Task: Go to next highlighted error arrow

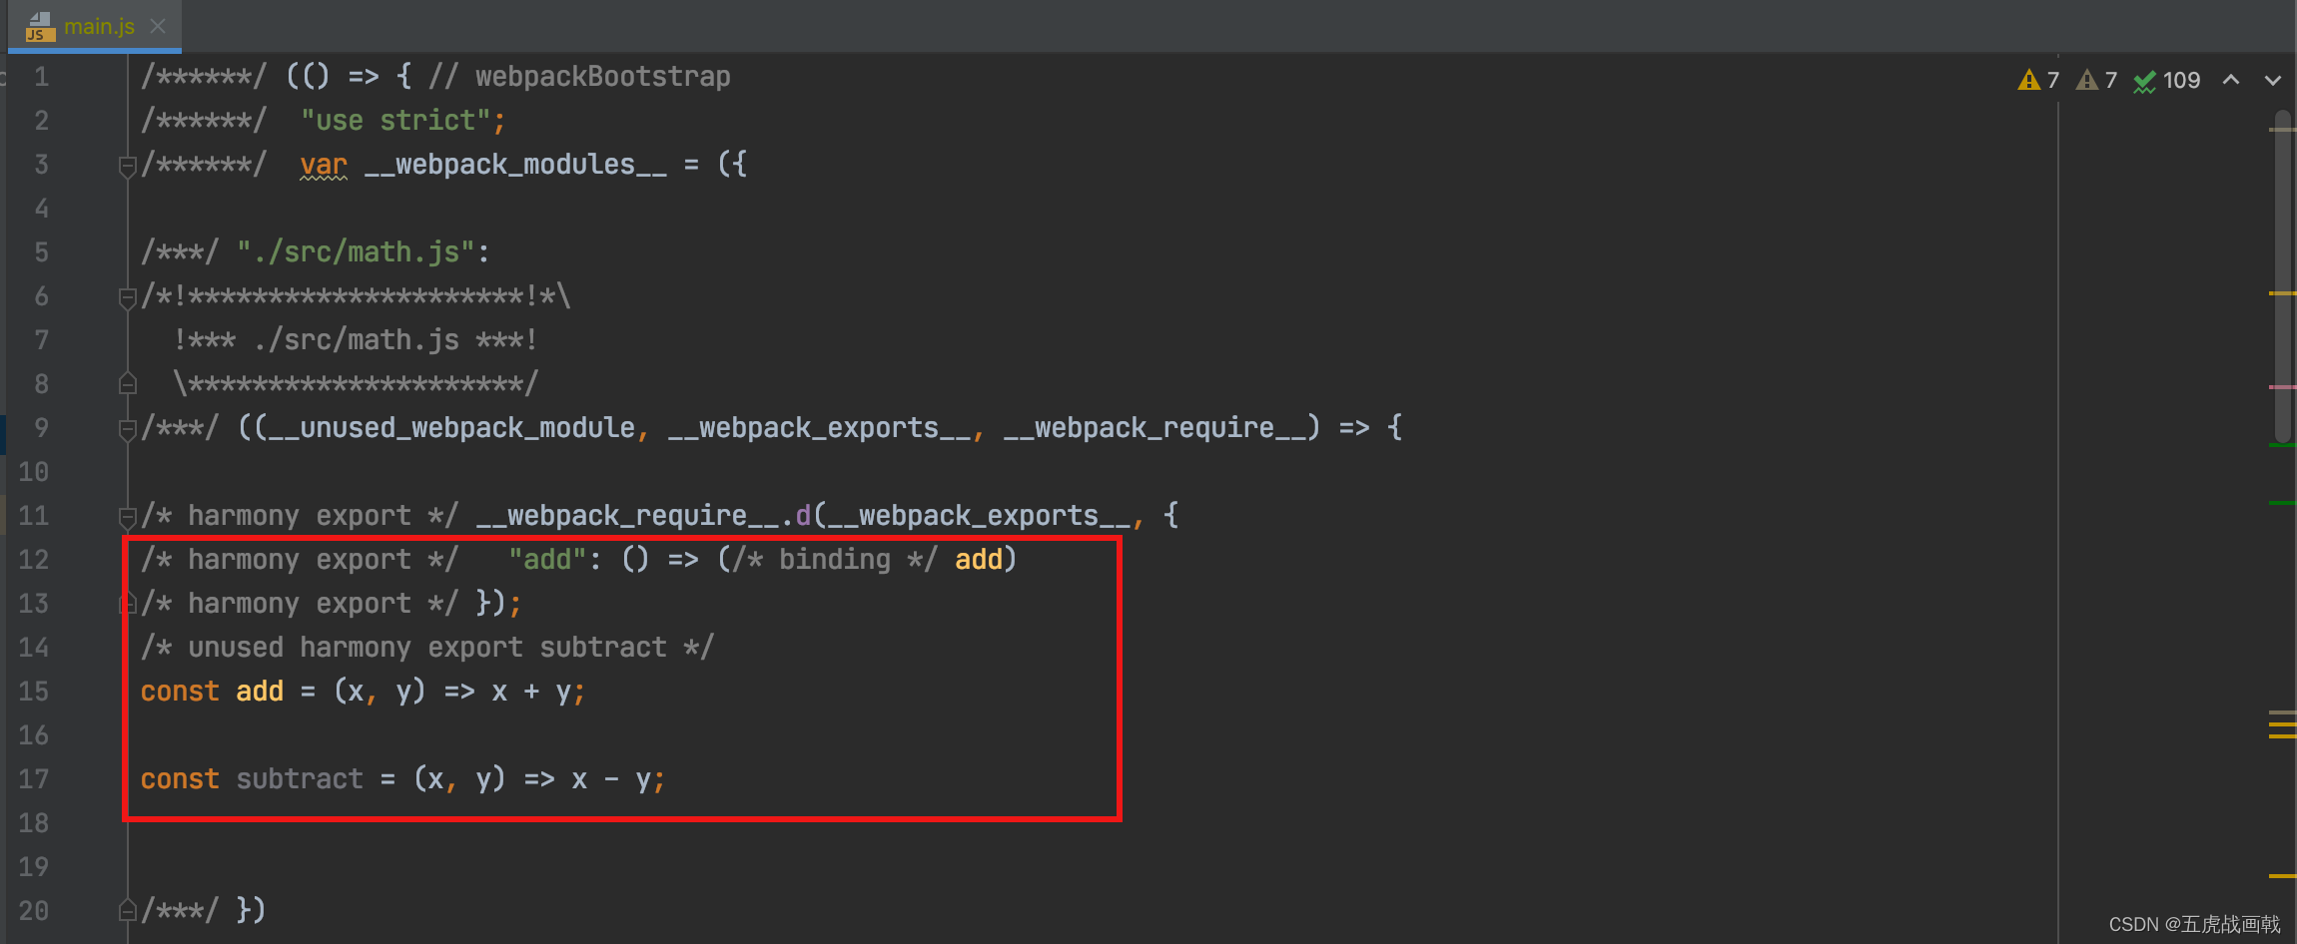Action: [2273, 80]
